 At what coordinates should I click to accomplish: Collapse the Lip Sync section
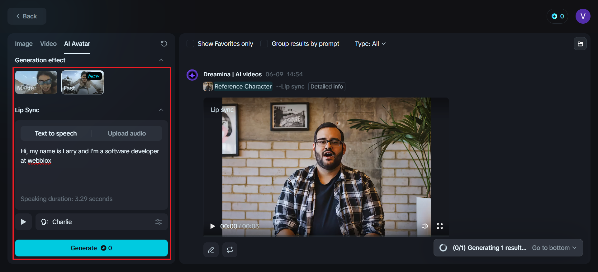click(x=161, y=110)
